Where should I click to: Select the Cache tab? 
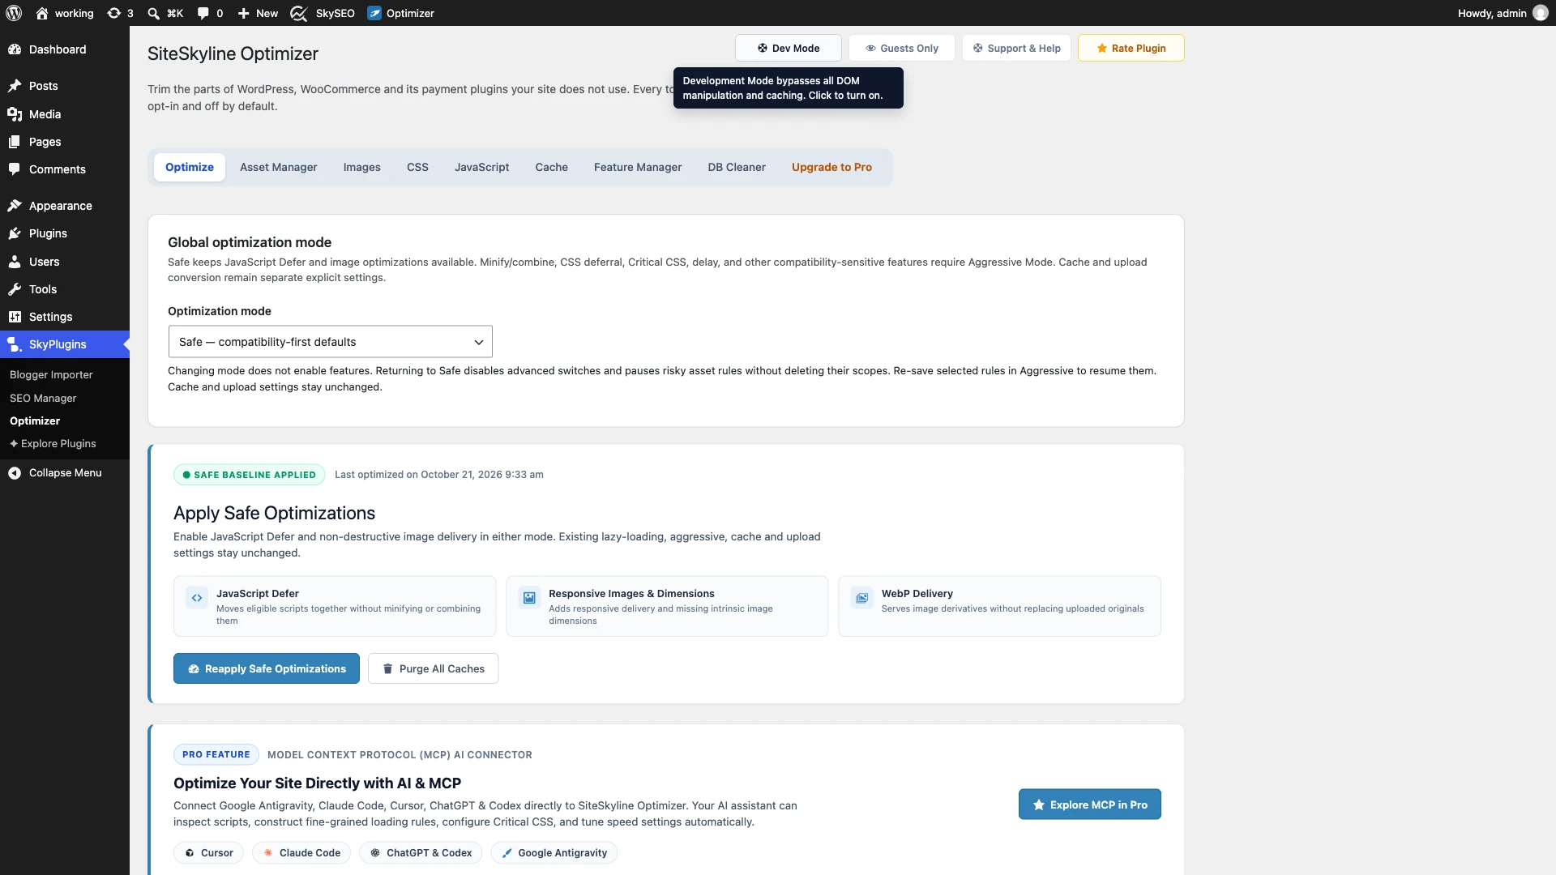(551, 167)
